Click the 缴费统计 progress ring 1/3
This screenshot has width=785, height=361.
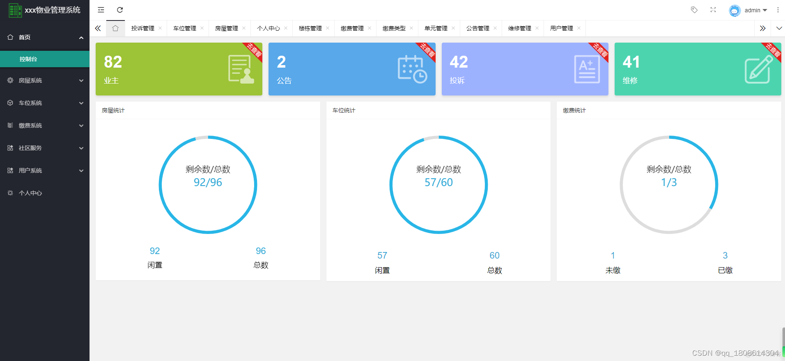click(x=669, y=185)
